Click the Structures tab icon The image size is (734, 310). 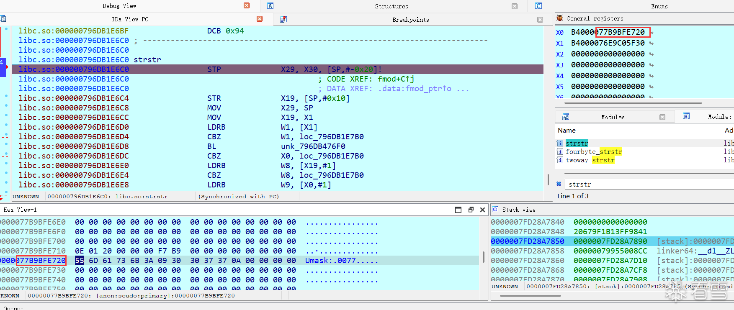(270, 6)
